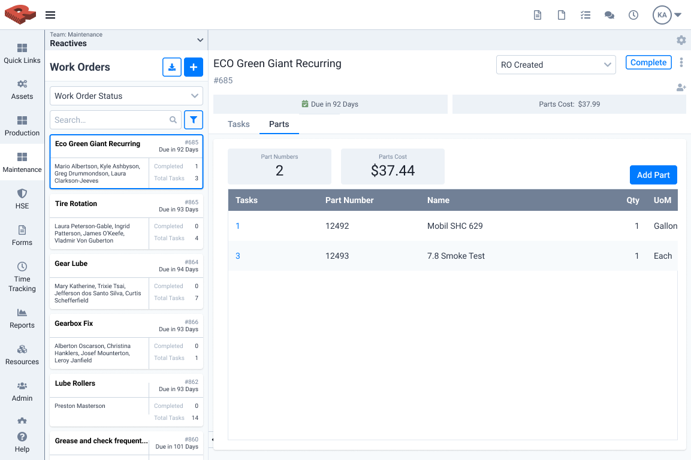Click the settings gear icon
Screen dimensions: 691x460
[681, 40]
